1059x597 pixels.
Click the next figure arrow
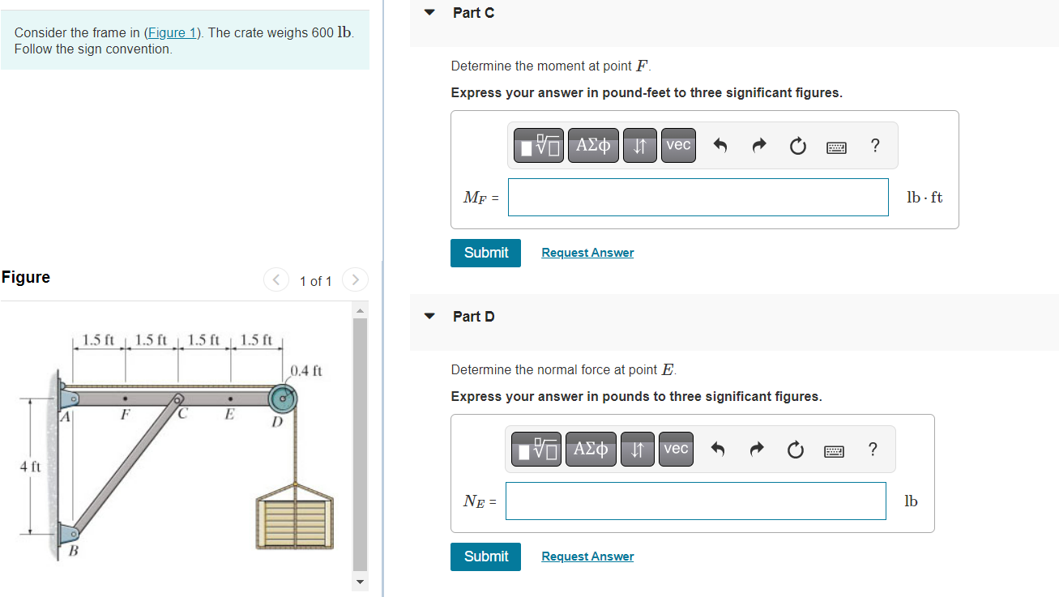(x=355, y=279)
